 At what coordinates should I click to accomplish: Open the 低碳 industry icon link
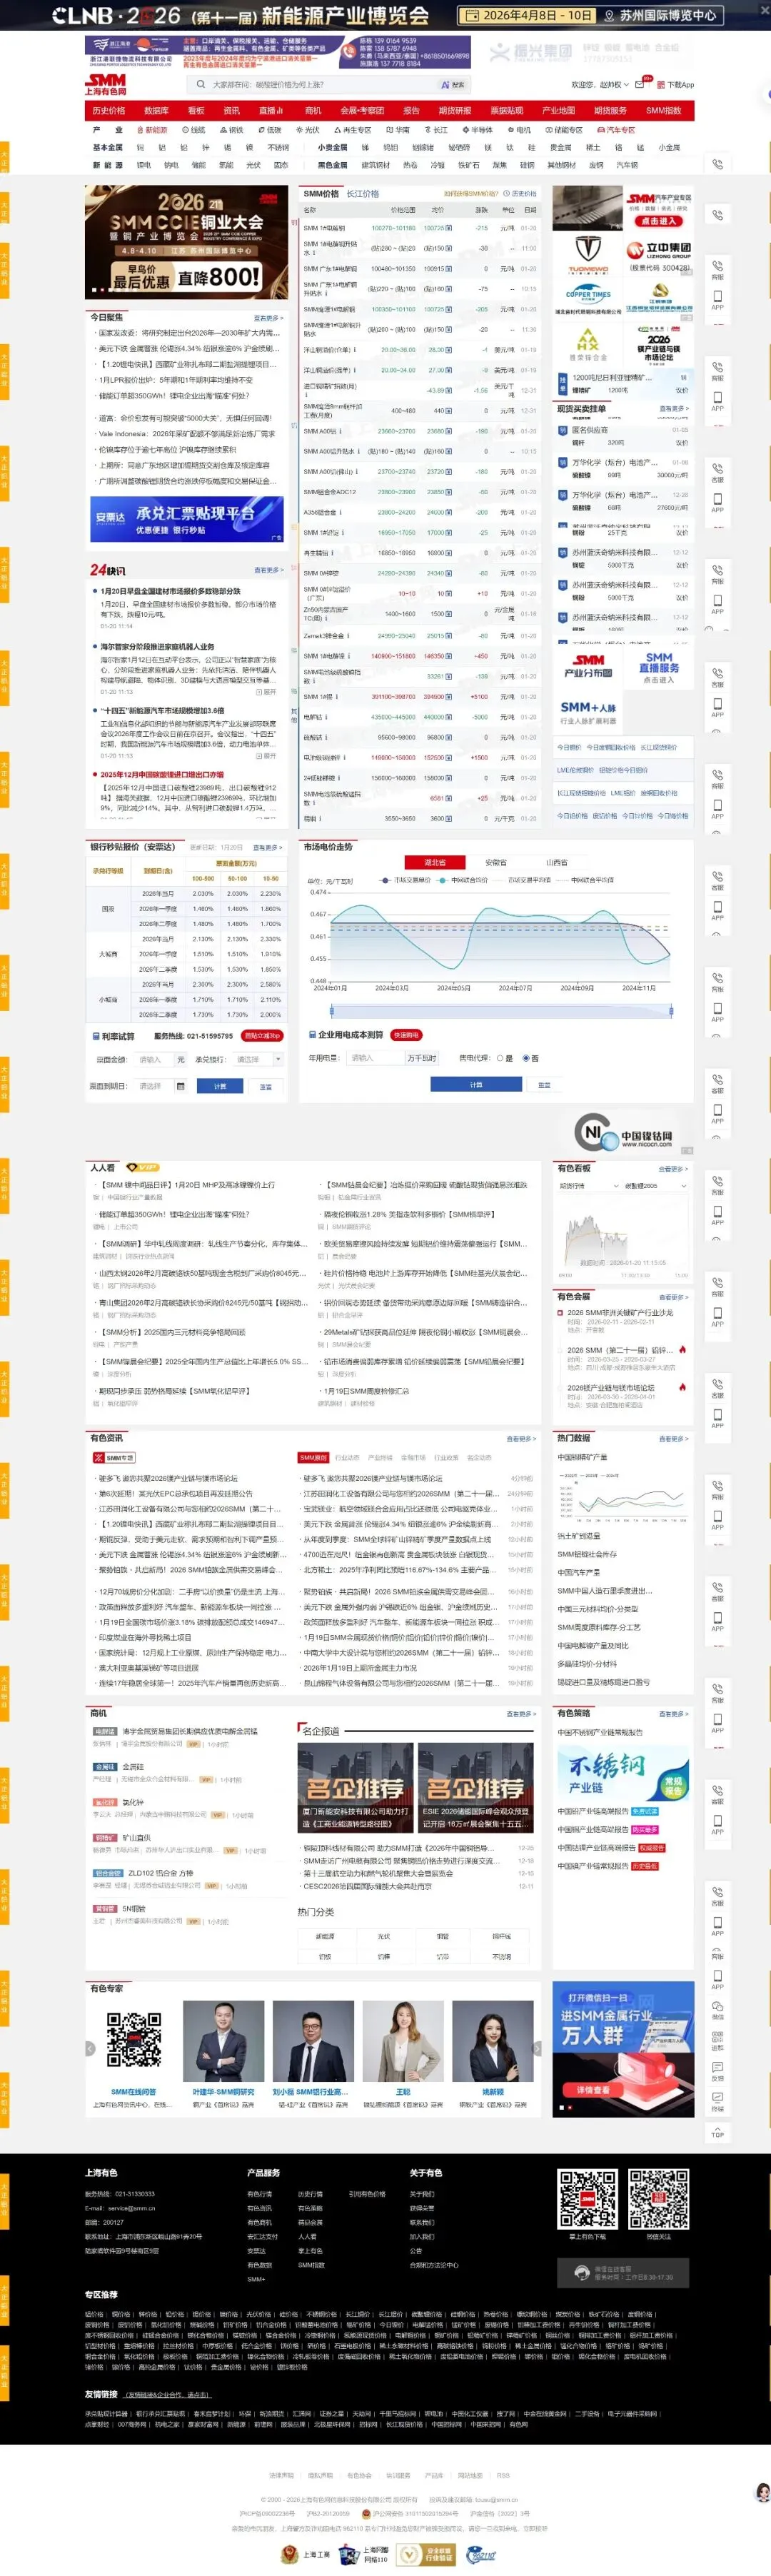point(271,130)
